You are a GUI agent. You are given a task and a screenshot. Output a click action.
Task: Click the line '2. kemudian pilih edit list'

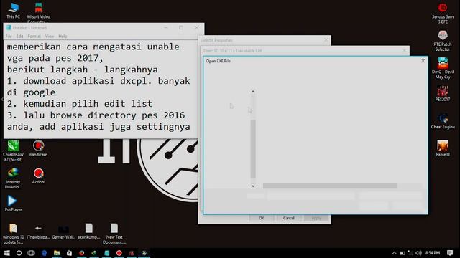[80, 104]
